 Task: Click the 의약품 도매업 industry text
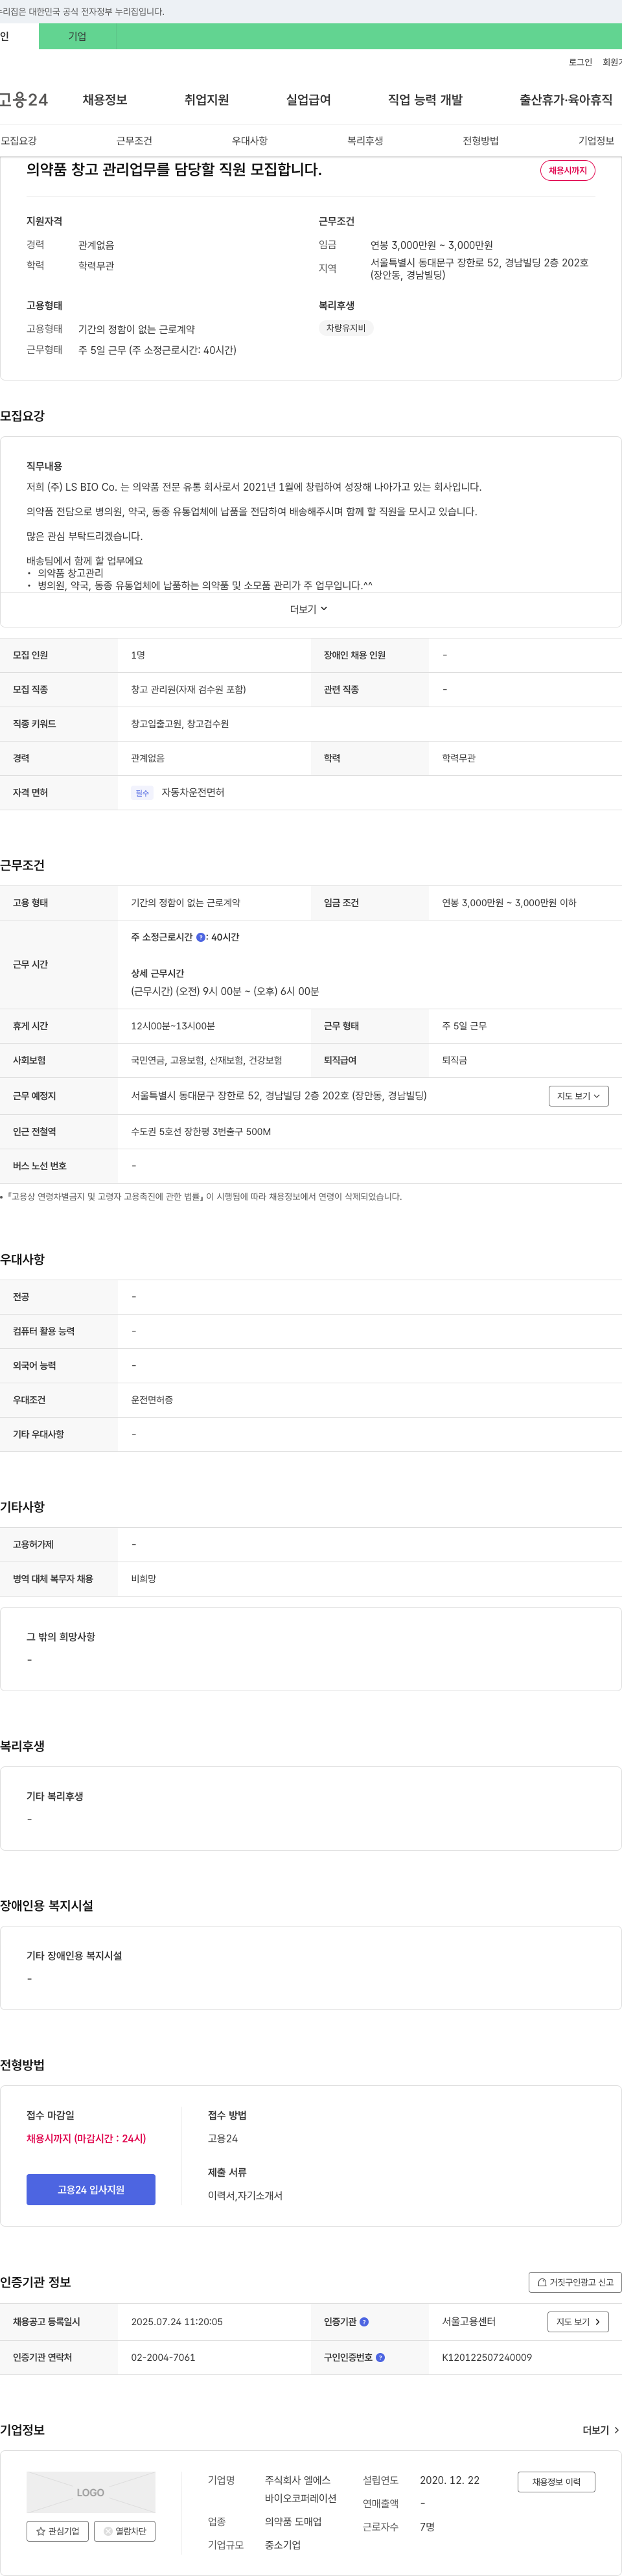[x=293, y=2521]
